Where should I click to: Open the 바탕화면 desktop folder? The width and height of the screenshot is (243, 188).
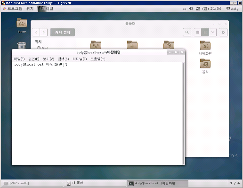point(205,48)
